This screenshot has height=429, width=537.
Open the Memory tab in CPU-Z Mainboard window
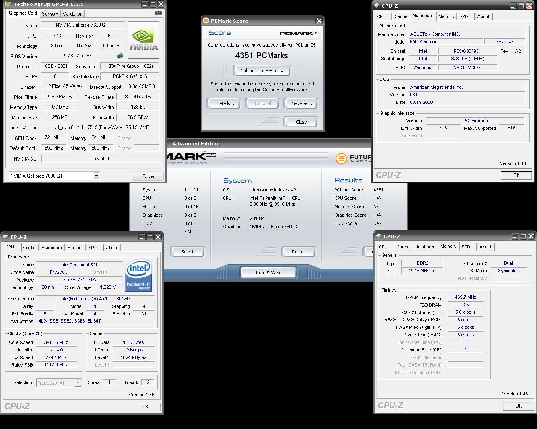[446, 16]
